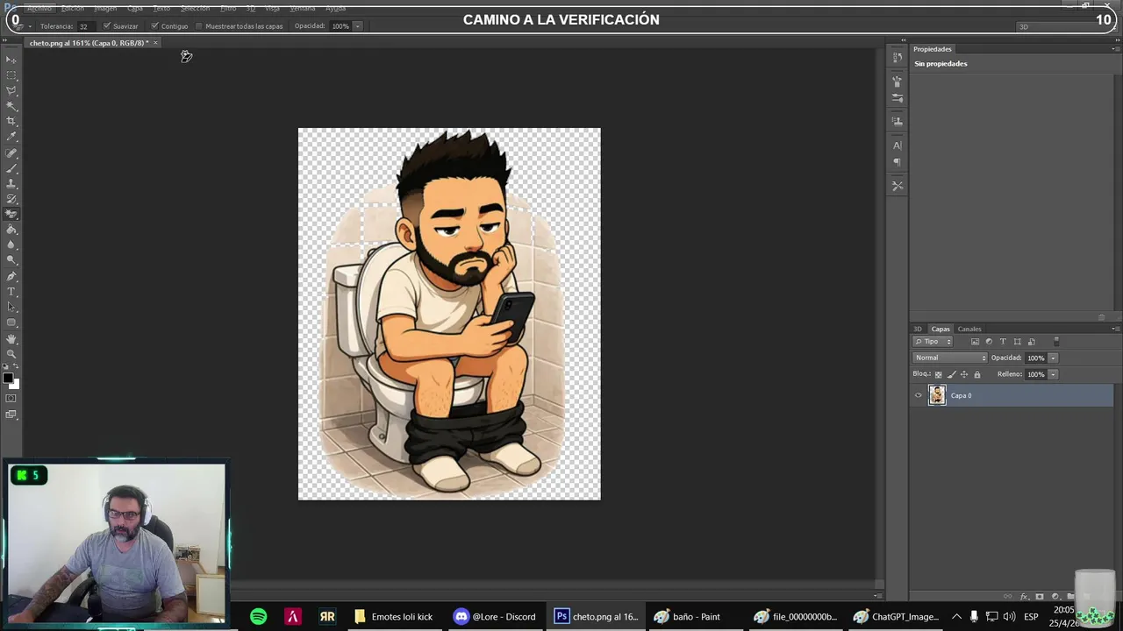Screen dimensions: 1123x631
Task: Open the Capas panel flyout menu
Action: tap(1115, 329)
